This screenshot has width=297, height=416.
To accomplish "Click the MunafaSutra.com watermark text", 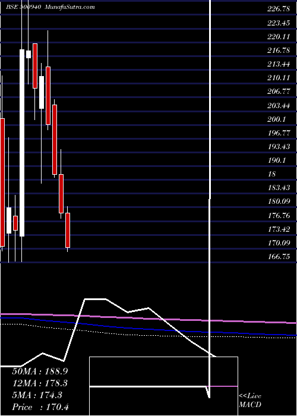I will click(x=70, y=7).
